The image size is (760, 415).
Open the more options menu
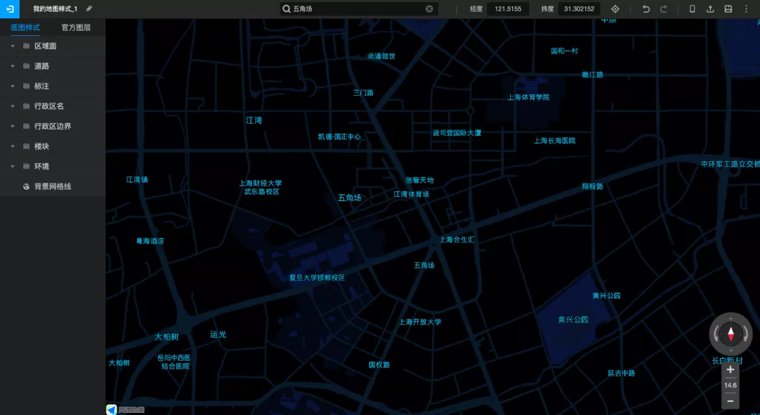pyautogui.click(x=747, y=8)
